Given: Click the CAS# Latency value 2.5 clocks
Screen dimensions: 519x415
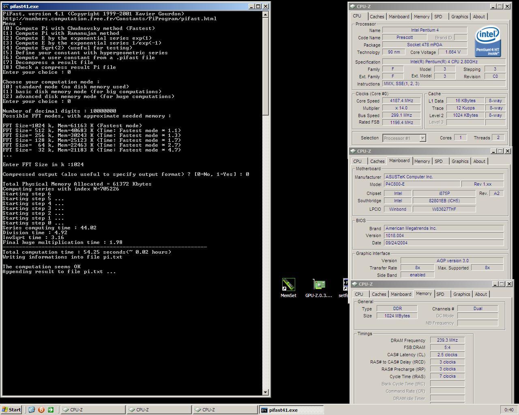Looking at the screenshot, I should [x=447, y=355].
